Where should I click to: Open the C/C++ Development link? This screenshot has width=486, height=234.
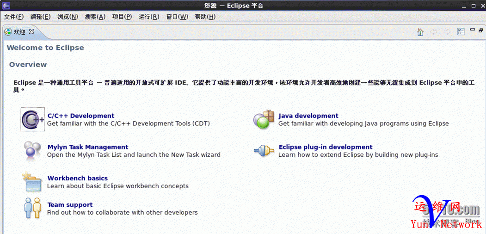coord(81,116)
